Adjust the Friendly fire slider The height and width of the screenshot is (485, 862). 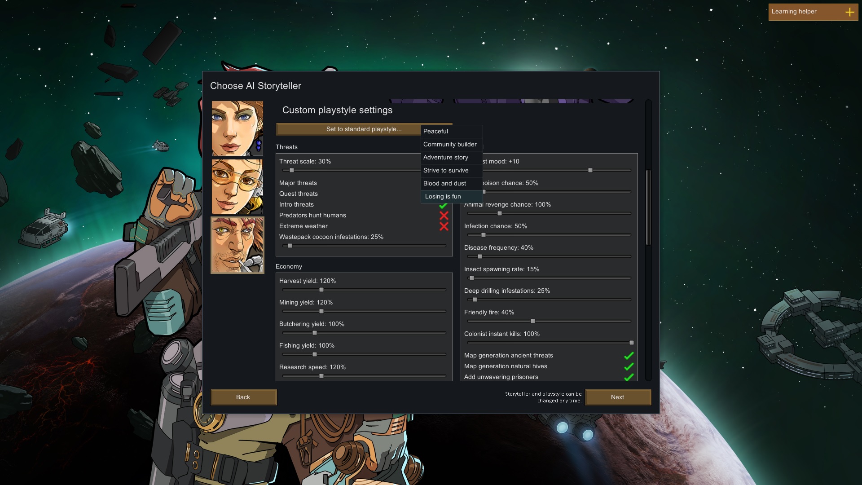click(x=549, y=321)
